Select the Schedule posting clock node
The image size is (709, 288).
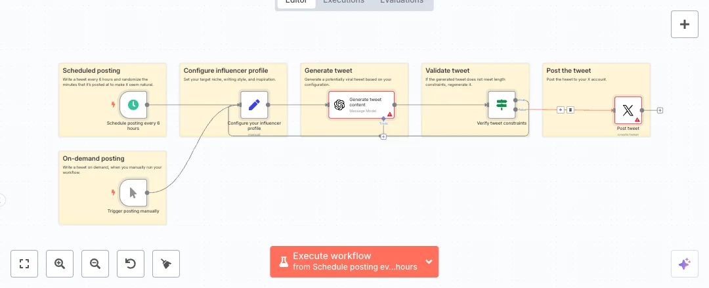point(133,104)
